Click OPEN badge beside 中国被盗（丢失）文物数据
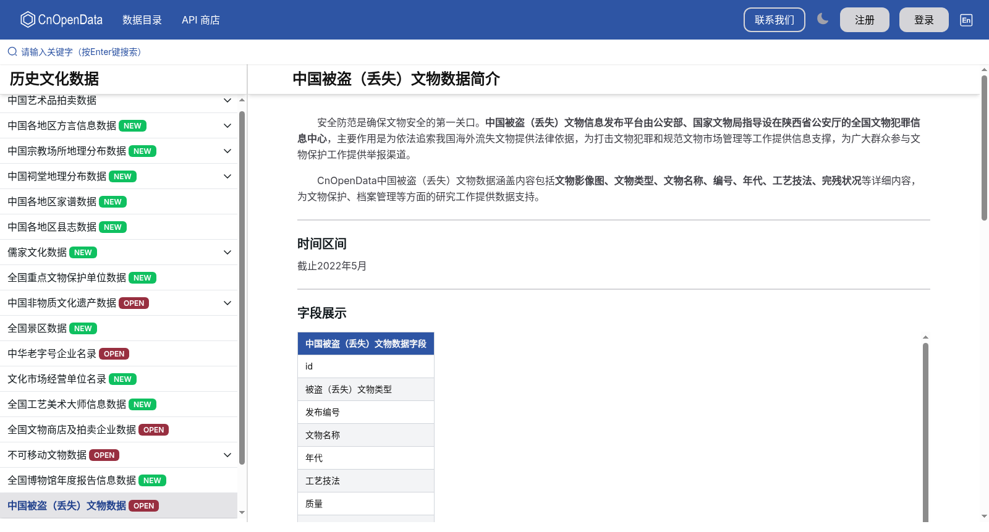This screenshot has width=989, height=532. 143,505
